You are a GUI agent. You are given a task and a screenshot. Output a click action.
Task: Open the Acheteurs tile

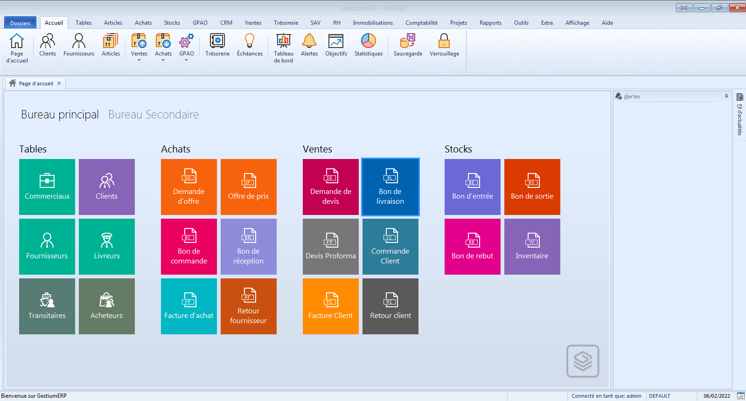[x=107, y=306]
